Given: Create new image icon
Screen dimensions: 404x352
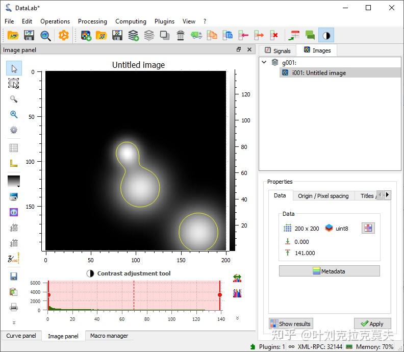Looking at the screenshot, I should pos(86,35).
